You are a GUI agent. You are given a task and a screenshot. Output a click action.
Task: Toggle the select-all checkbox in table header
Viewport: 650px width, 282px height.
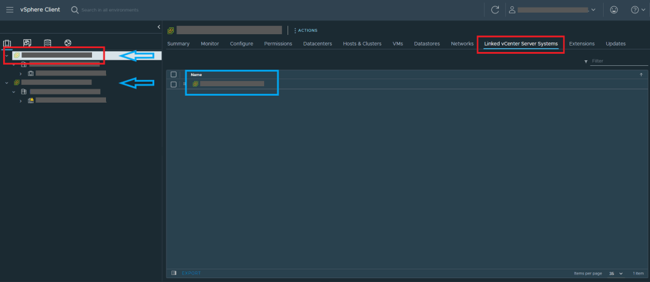(x=173, y=74)
